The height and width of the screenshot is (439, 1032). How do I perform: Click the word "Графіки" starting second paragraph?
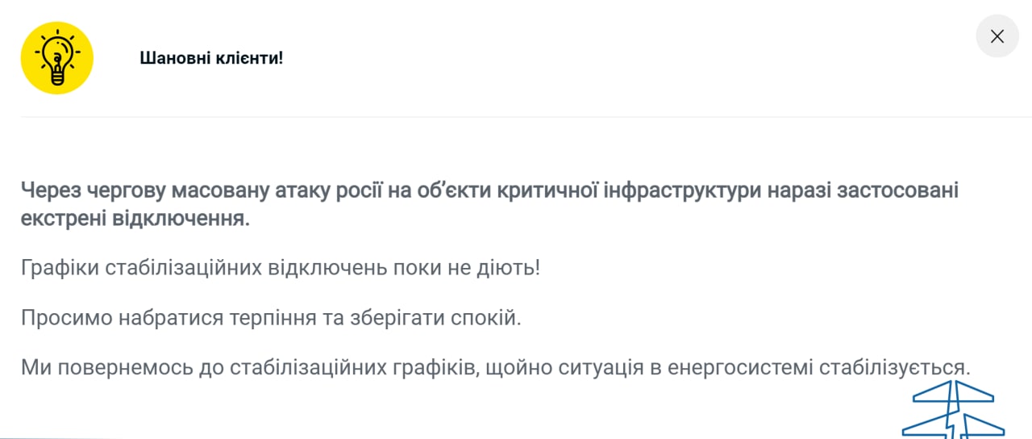(x=60, y=267)
